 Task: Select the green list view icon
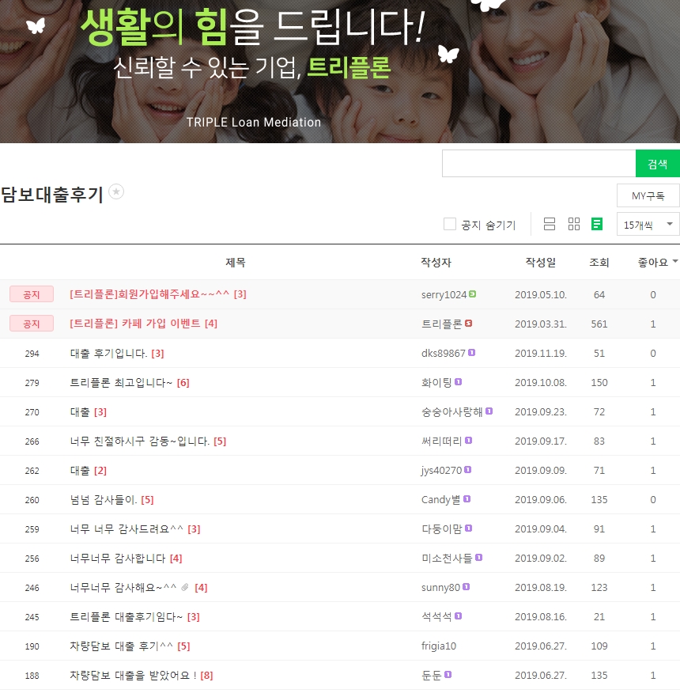tap(598, 224)
